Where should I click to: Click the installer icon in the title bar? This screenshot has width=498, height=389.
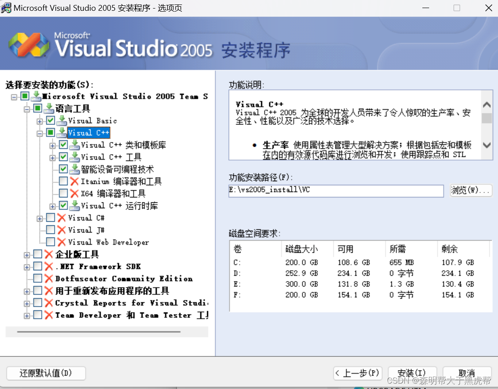pos(6,8)
